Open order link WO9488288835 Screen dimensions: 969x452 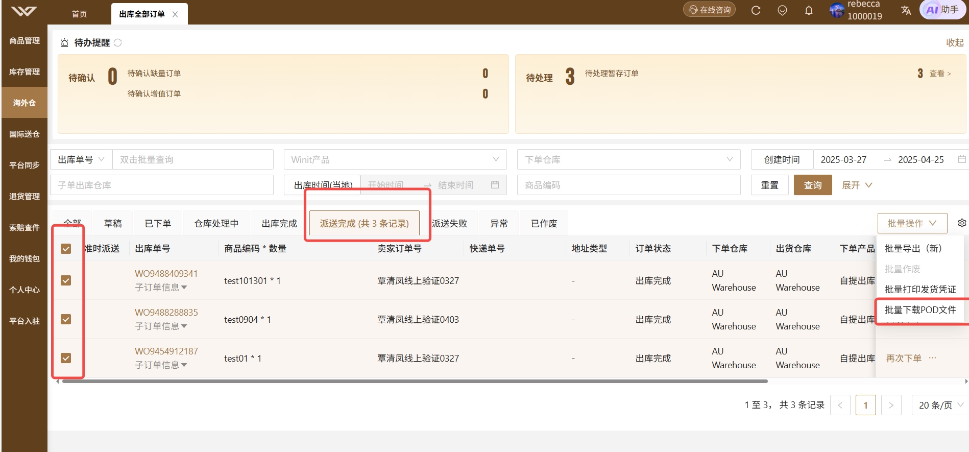[x=166, y=313]
